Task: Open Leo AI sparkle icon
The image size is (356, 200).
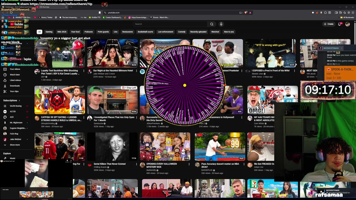Action: [344, 12]
